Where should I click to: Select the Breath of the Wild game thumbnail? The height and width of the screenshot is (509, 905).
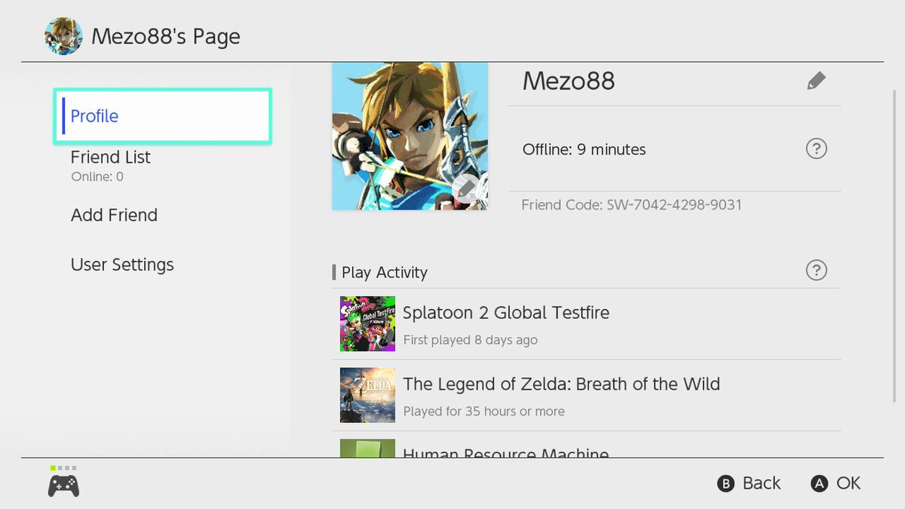pyautogui.click(x=367, y=395)
